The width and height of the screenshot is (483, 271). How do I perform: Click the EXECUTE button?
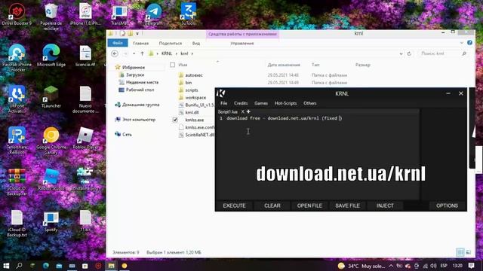pos(234,206)
